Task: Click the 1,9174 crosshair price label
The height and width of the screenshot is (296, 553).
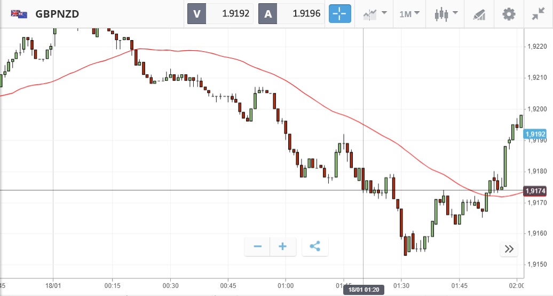Action: (534, 191)
